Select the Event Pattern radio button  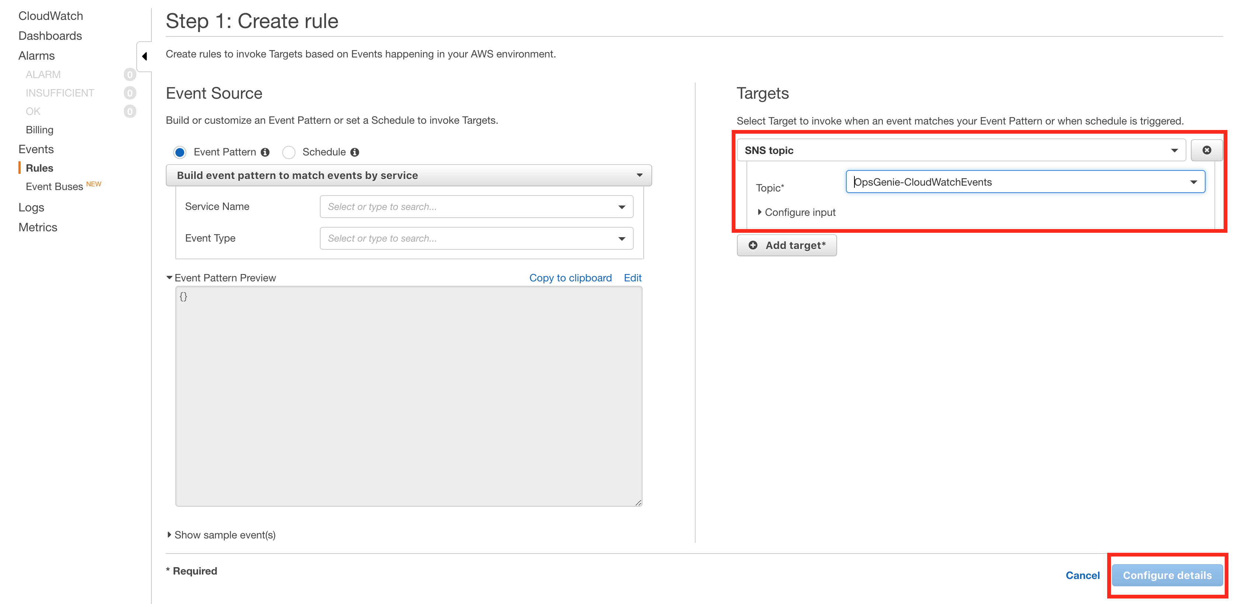tap(180, 152)
